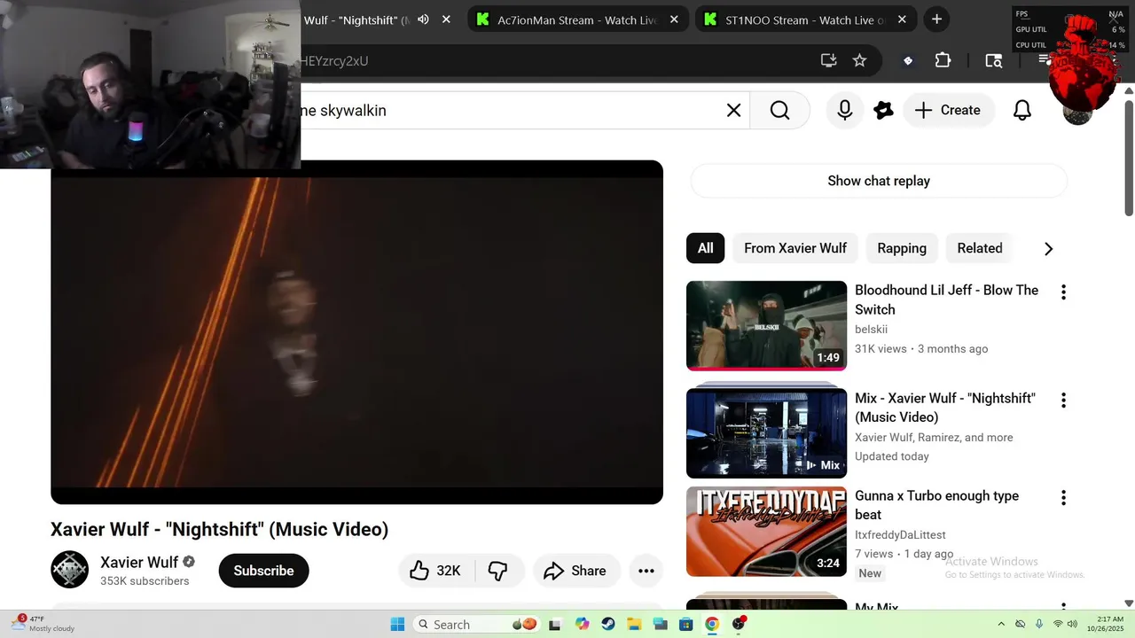The height and width of the screenshot is (638, 1135).
Task: Click the pinned extension icon beside Extensions
Action: coord(907,60)
